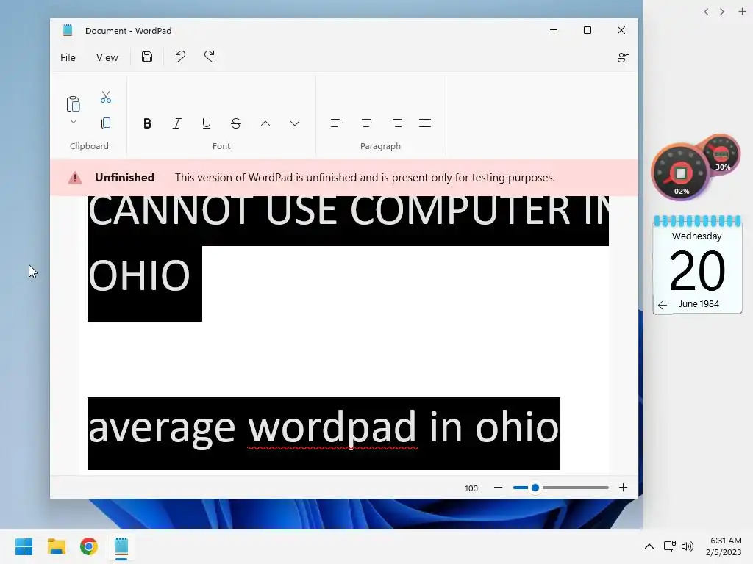Open network status in system tray

click(669, 546)
